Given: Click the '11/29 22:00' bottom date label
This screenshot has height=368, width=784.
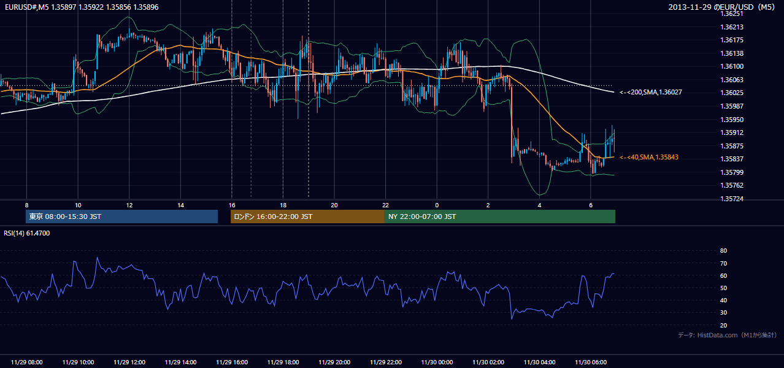Looking at the screenshot, I should 386,362.
